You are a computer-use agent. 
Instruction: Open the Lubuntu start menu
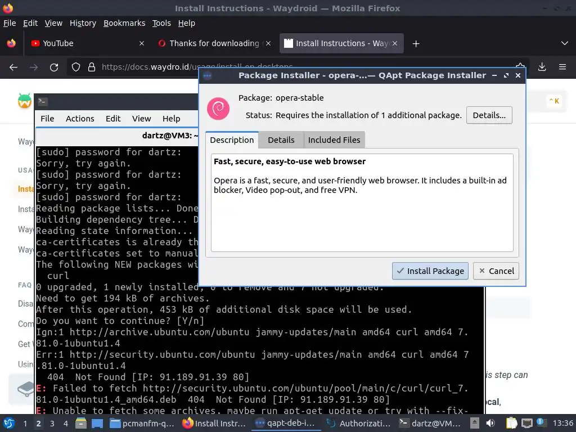[9, 423]
